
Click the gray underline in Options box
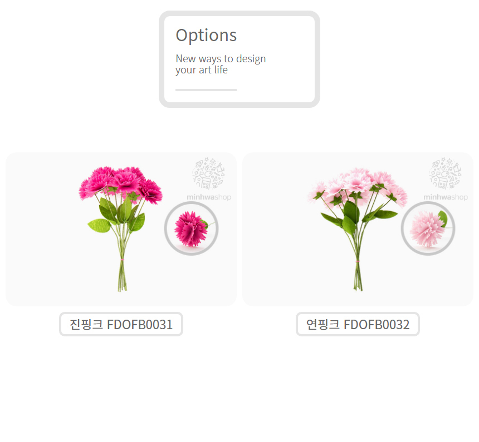tap(206, 90)
